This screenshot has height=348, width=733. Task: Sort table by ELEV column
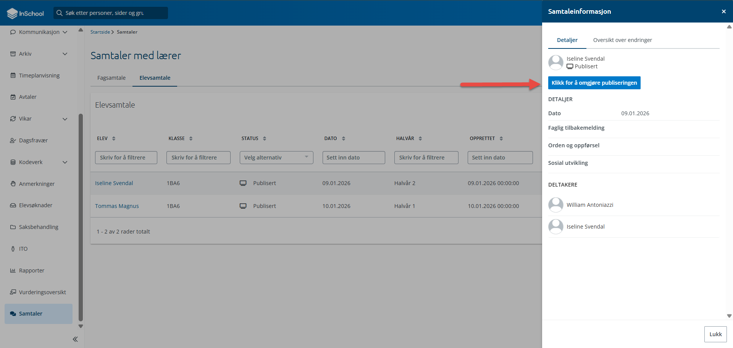point(114,139)
